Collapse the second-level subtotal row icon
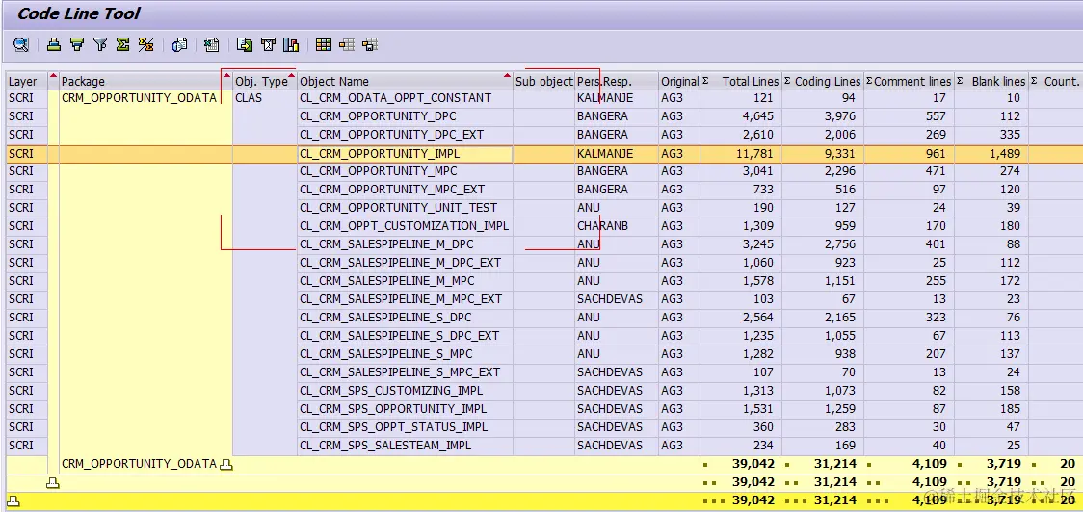The height and width of the screenshot is (512, 1083). [x=53, y=482]
